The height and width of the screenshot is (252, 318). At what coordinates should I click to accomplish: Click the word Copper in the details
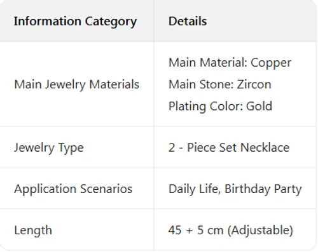tap(271, 63)
